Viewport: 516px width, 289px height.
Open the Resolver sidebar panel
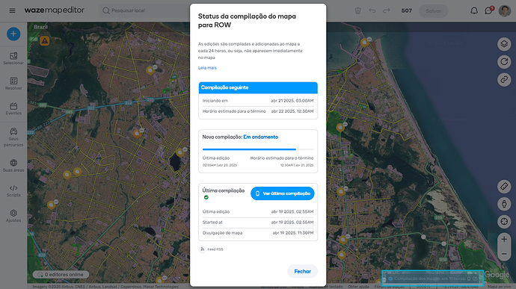pos(13,84)
